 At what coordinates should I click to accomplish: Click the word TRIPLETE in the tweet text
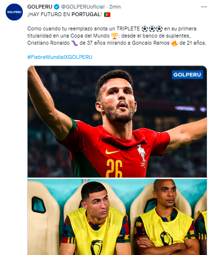pyautogui.click(x=128, y=29)
